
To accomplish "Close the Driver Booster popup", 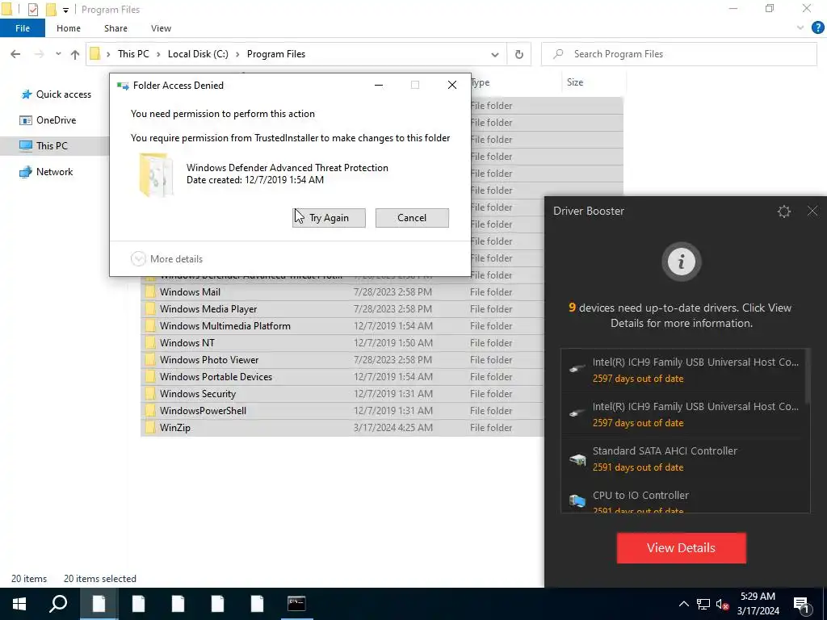I will point(812,212).
